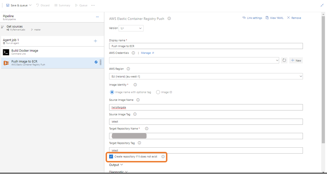Click the Push Image to ECR drag handle
This screenshot has height=174, width=327.
click(101, 62)
